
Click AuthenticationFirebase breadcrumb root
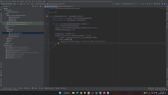point(7,4)
